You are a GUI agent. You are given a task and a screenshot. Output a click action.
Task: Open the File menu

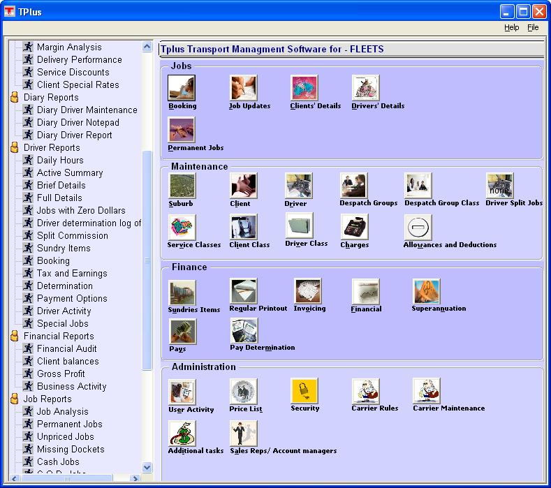pos(533,27)
